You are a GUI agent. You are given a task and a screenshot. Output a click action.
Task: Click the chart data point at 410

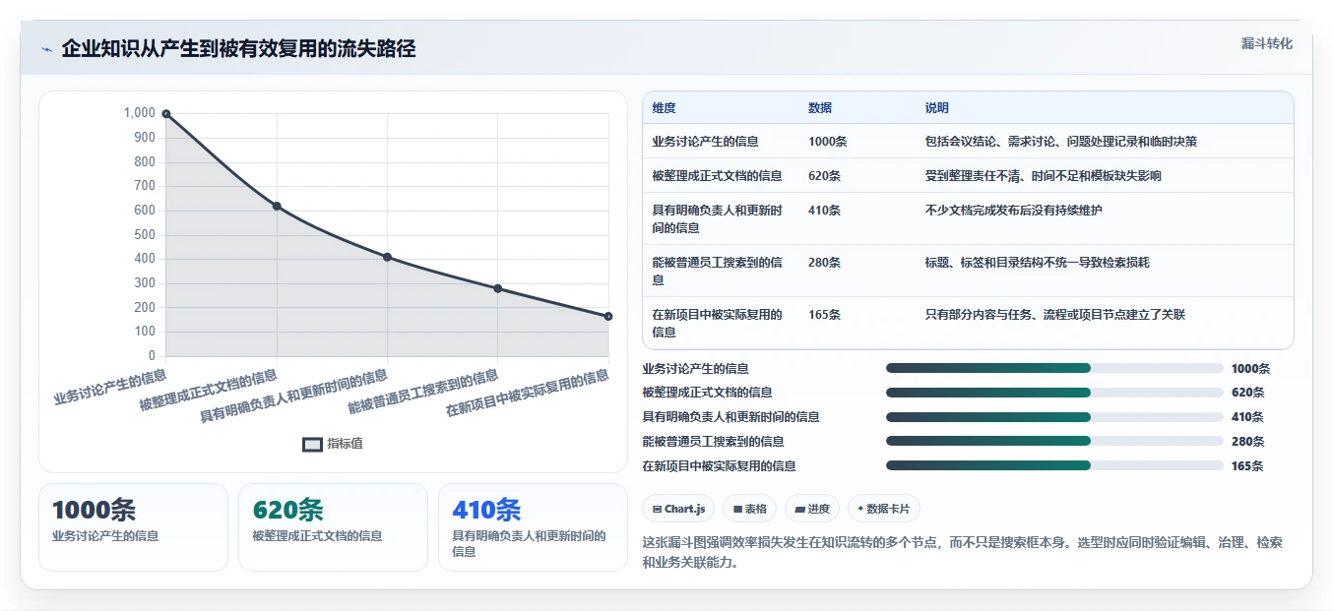387,257
